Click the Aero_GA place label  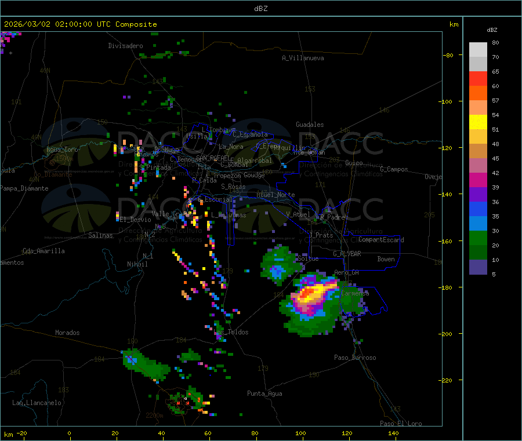[347, 272]
